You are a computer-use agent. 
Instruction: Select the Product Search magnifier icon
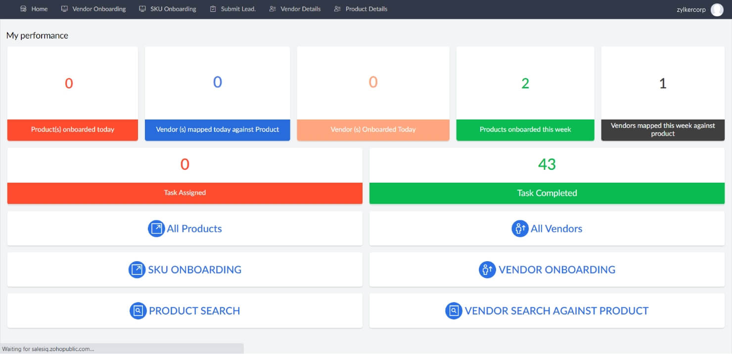tap(138, 311)
